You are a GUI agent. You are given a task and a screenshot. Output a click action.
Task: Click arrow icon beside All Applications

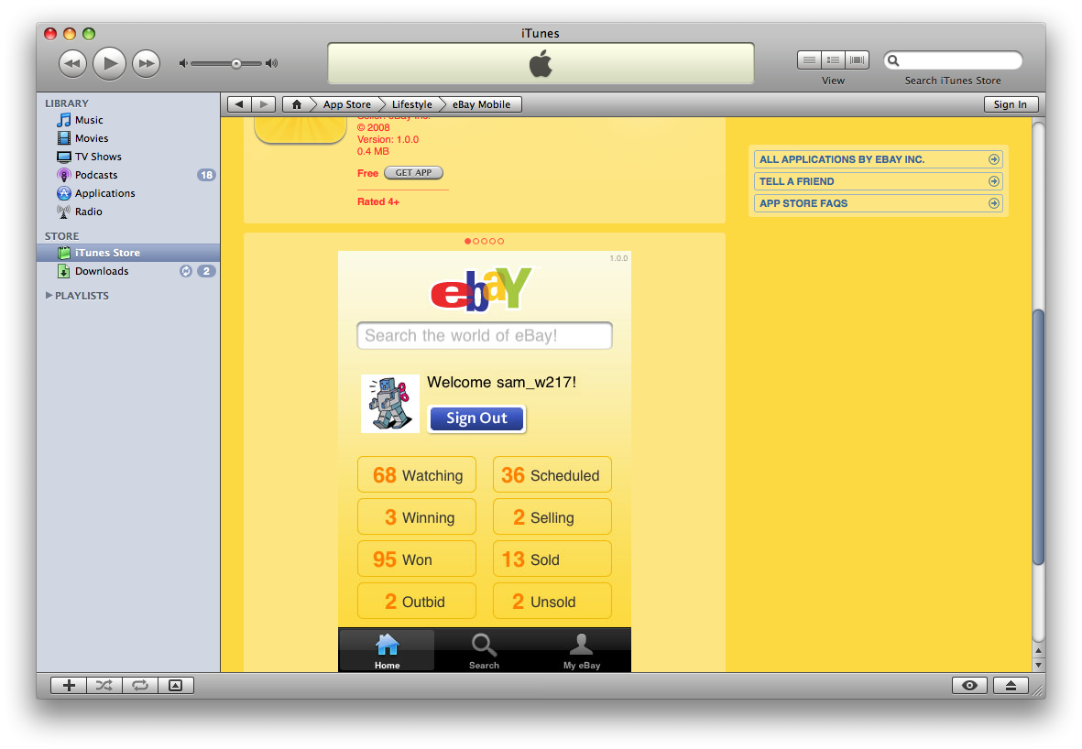tap(994, 159)
